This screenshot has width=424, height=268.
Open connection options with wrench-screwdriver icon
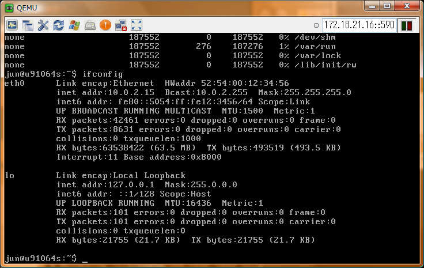point(43,25)
